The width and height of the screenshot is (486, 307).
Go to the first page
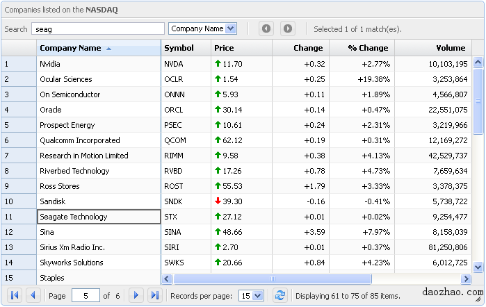(15, 295)
